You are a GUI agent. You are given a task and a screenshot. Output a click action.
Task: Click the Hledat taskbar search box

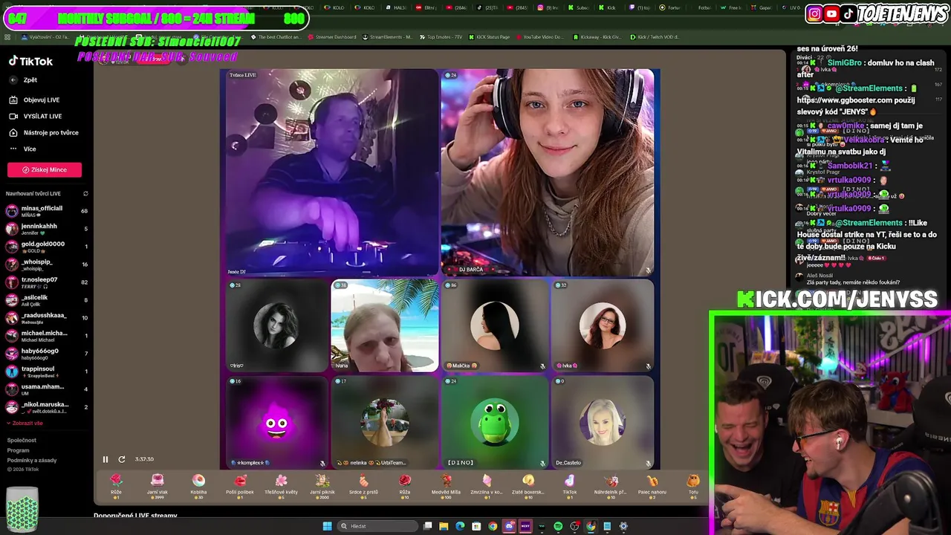click(x=377, y=526)
